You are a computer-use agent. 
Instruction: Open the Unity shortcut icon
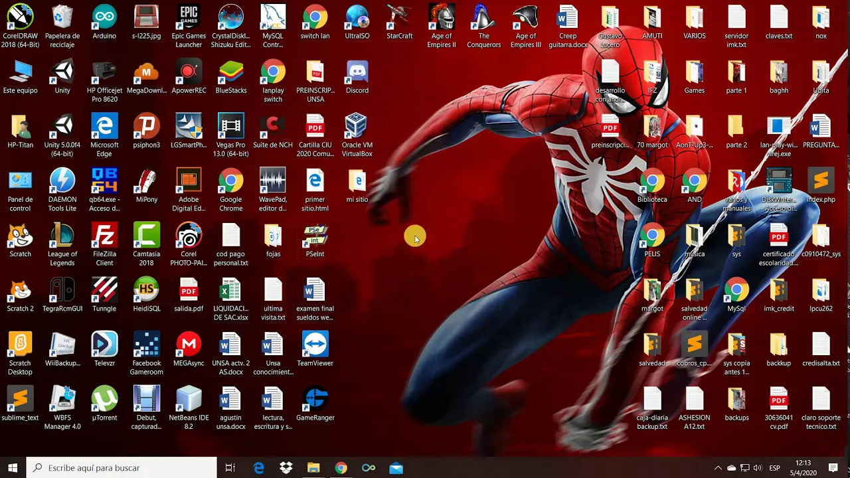point(62,76)
